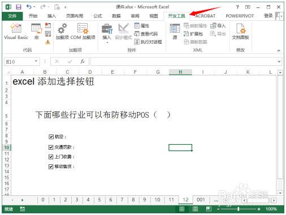The width and height of the screenshot is (286, 215).
Task: Uncheck the 航空 checkbox
Action: pyautogui.click(x=51, y=137)
